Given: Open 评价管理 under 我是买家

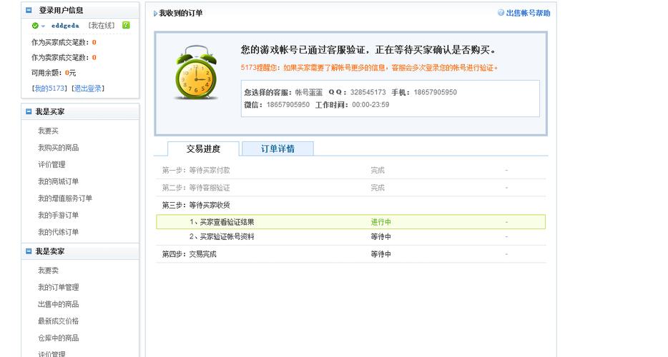Looking at the screenshot, I should click(51, 165).
